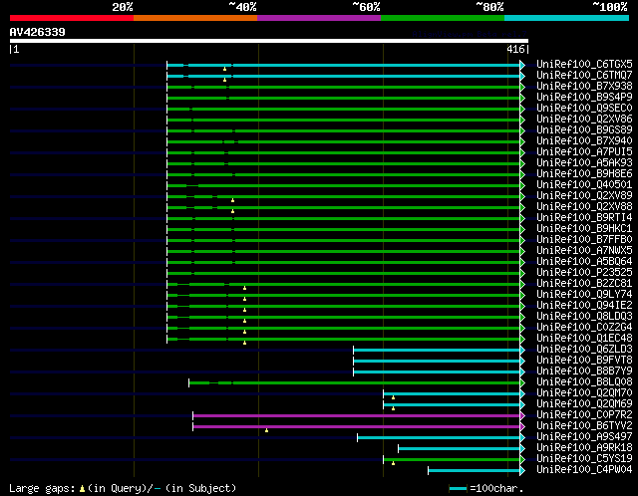
Task: Click the UniRef100_B6TYV2 label
Action: (584, 426)
